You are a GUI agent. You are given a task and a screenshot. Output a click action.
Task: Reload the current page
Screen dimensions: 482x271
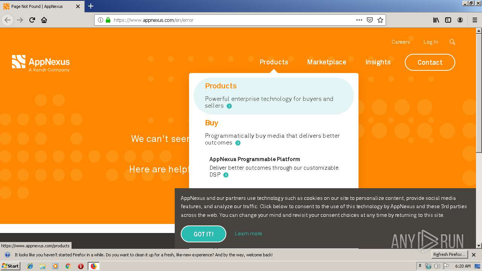coord(32,20)
